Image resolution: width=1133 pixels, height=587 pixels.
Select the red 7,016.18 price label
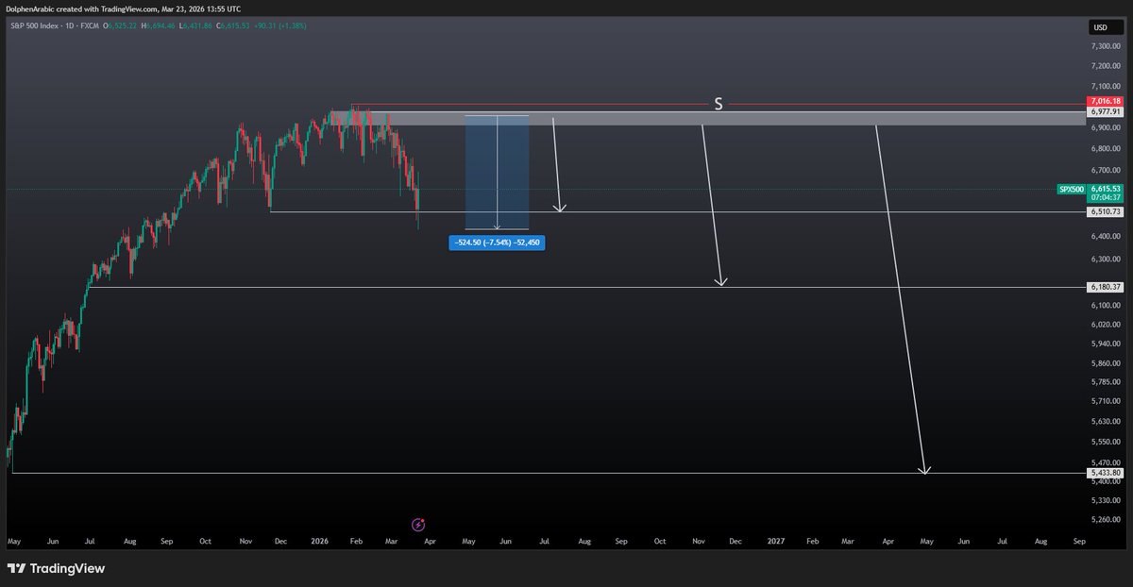point(1105,101)
